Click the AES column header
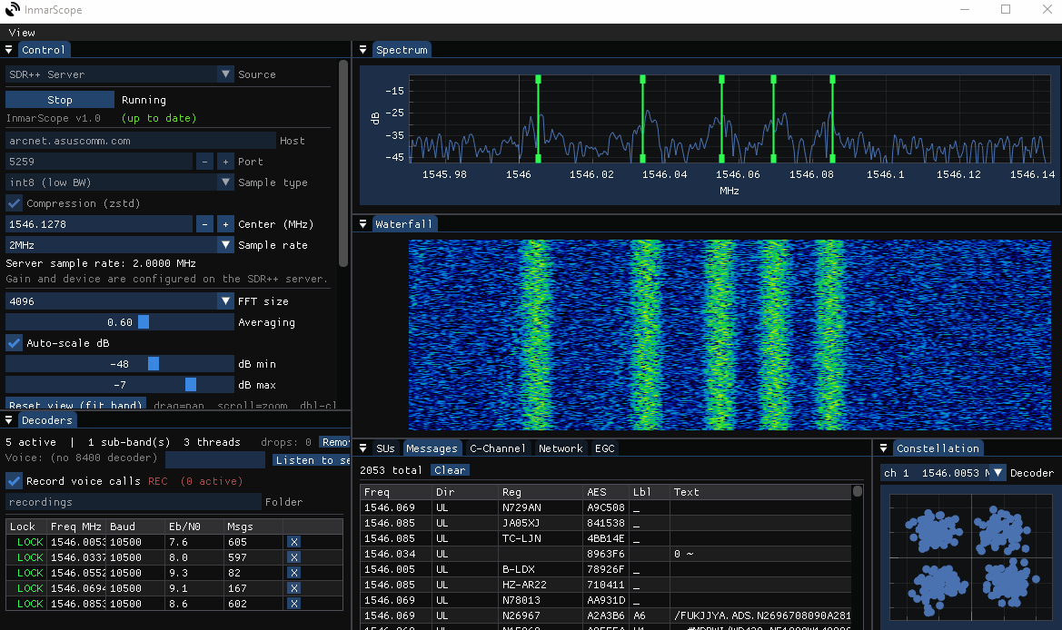Screen dimensions: 1062x630 [605, 492]
